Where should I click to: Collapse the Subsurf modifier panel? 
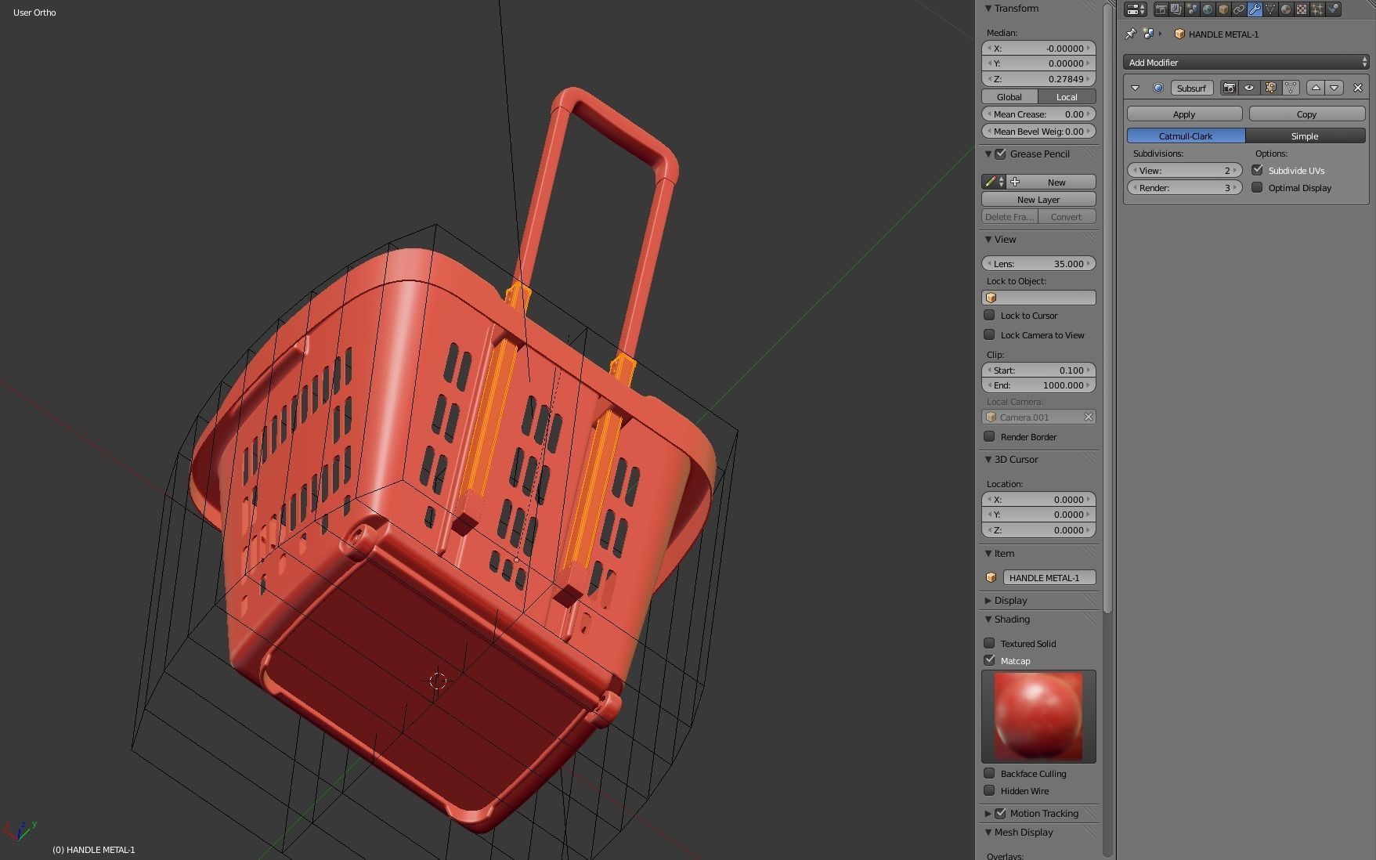pyautogui.click(x=1135, y=88)
